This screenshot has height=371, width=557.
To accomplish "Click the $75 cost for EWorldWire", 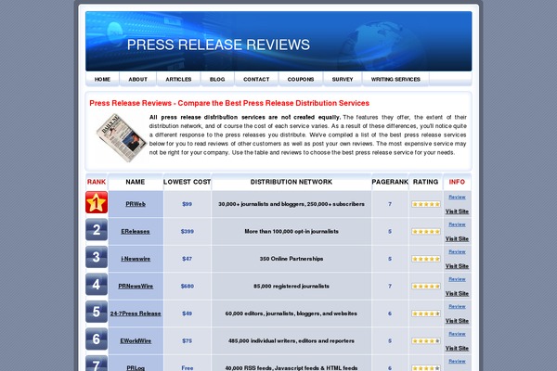I will tap(188, 340).
